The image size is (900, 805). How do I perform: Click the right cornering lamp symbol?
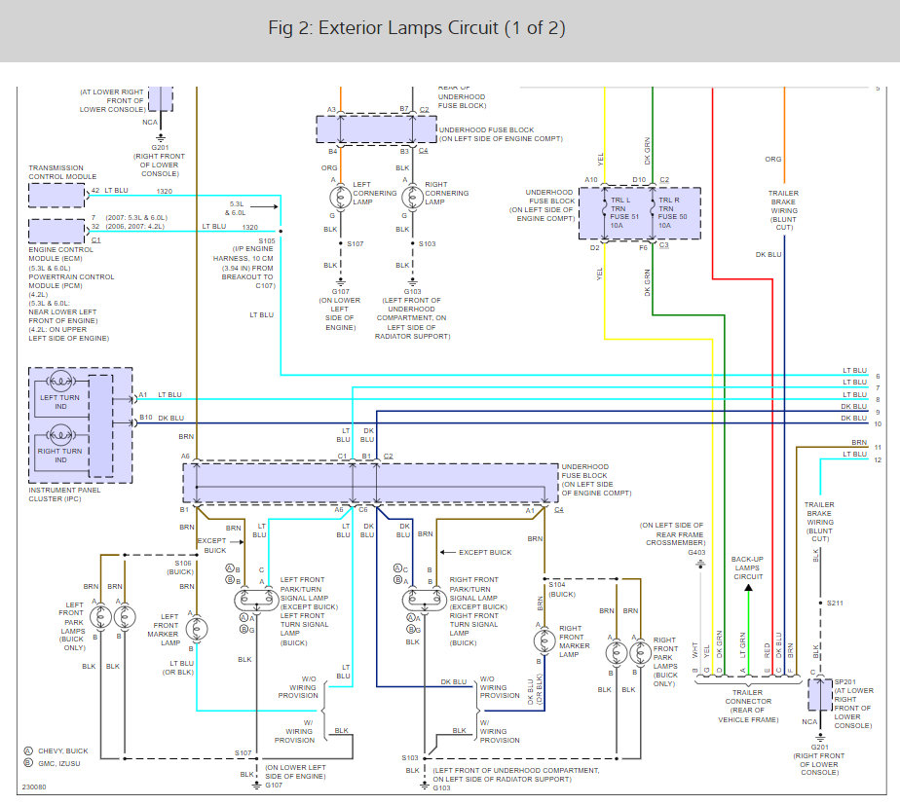tap(412, 198)
